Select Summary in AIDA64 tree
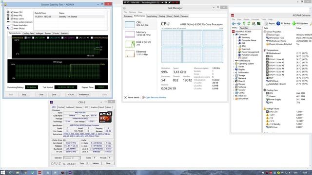The height and width of the screenshot is (175, 312). (x=246, y=37)
